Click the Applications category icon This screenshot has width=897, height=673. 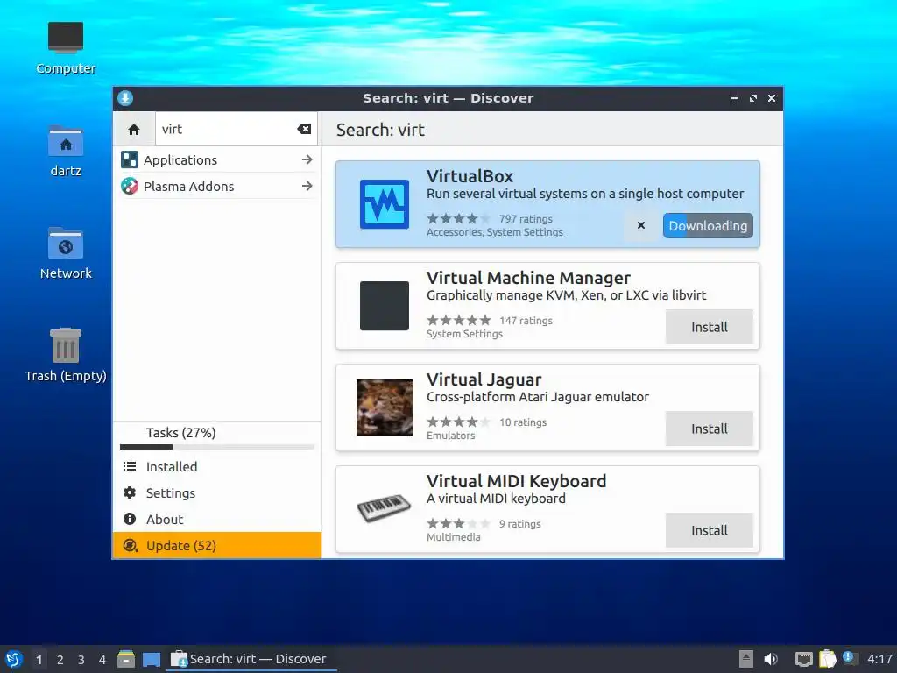tap(130, 159)
